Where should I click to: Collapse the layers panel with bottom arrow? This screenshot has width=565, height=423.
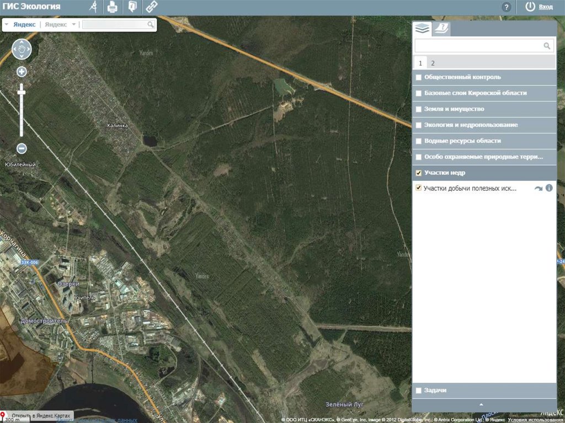click(x=481, y=405)
